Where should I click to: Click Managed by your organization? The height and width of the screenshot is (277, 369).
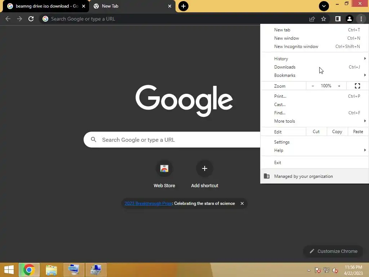(314, 176)
